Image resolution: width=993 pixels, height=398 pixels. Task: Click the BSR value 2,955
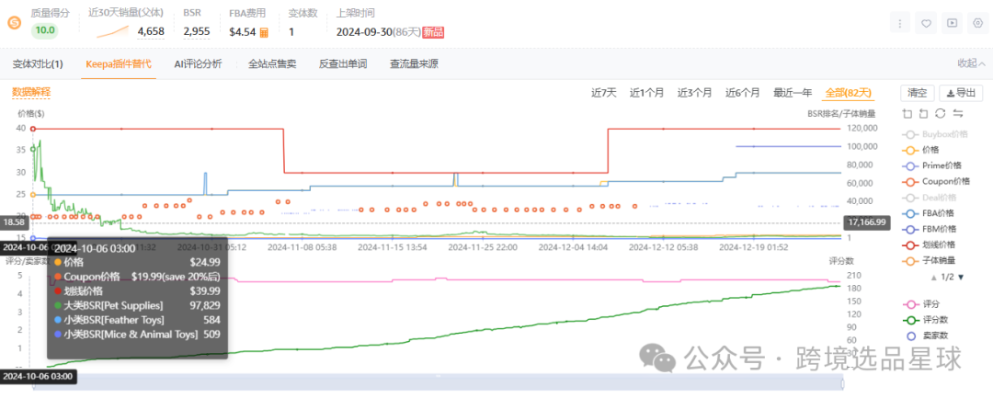pos(197,31)
